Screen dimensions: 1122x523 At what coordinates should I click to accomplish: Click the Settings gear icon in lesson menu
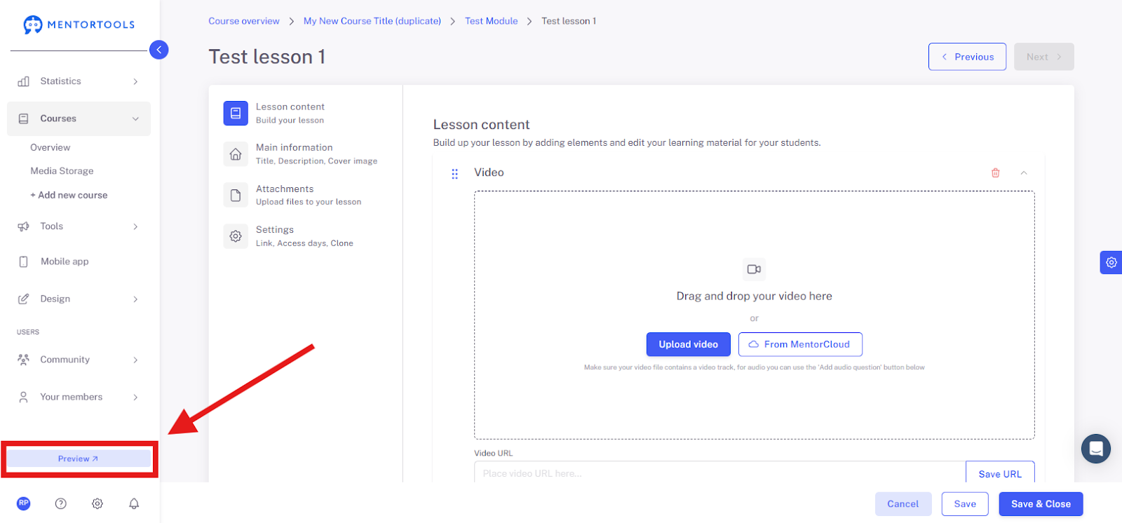(236, 236)
